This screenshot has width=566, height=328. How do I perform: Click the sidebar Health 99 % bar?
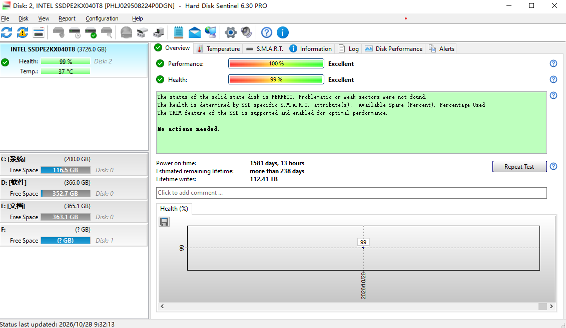pyautogui.click(x=66, y=61)
